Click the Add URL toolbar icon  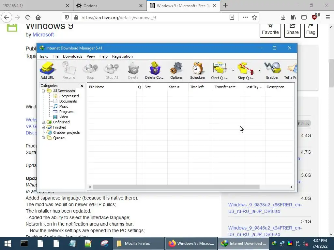coord(47,71)
